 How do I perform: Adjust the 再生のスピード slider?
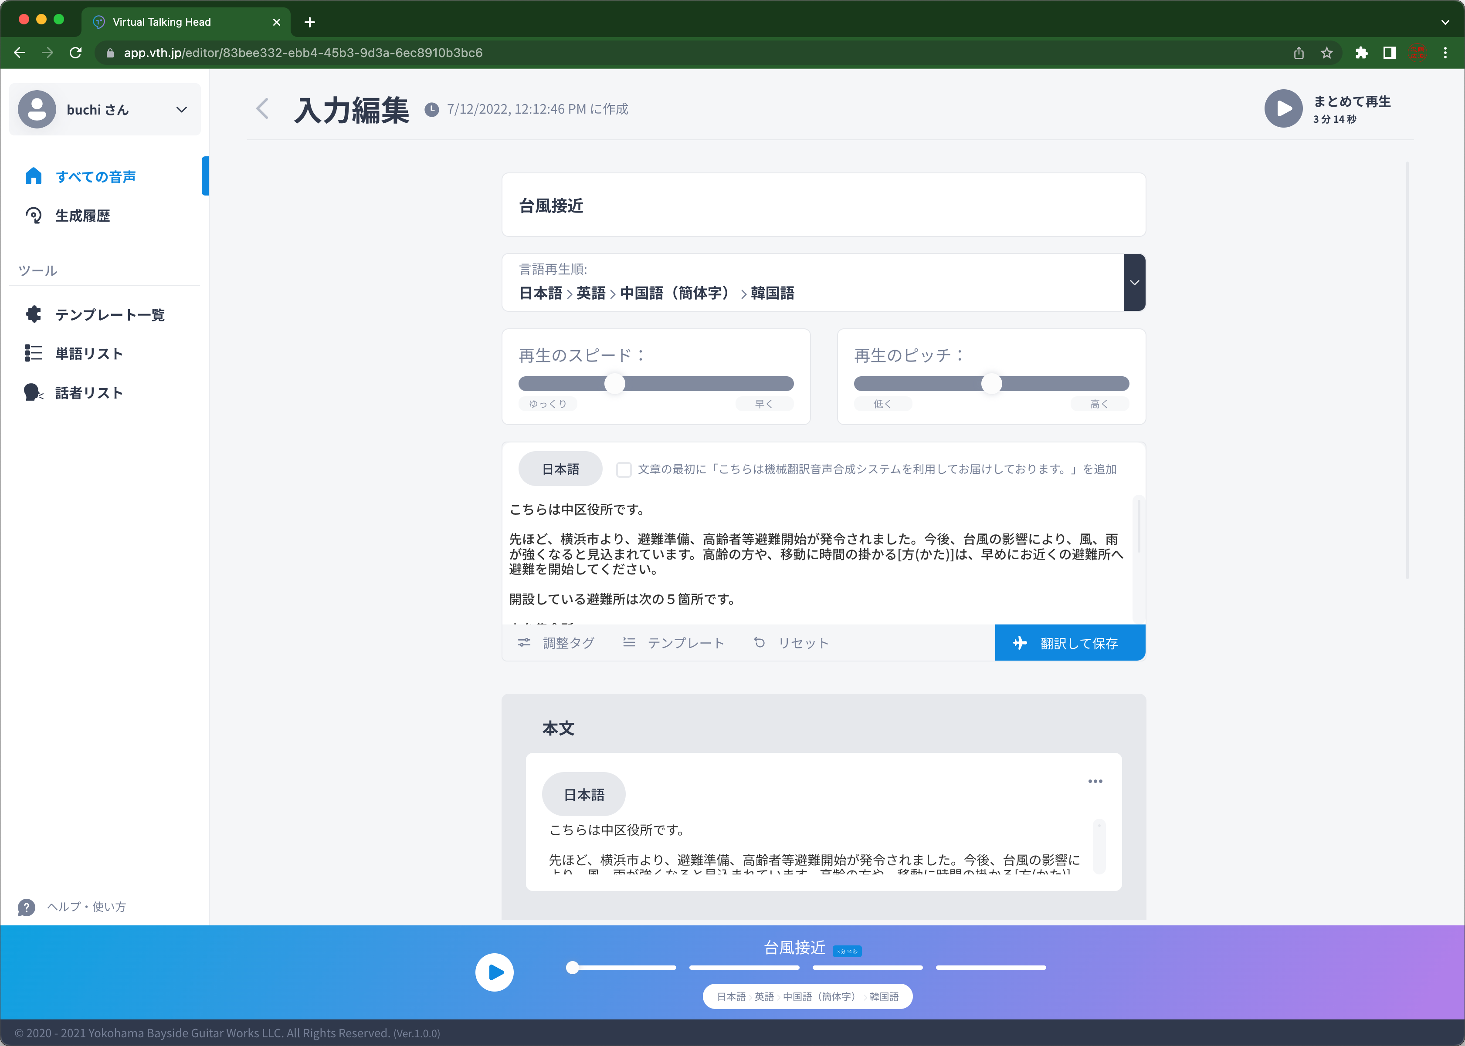615,383
